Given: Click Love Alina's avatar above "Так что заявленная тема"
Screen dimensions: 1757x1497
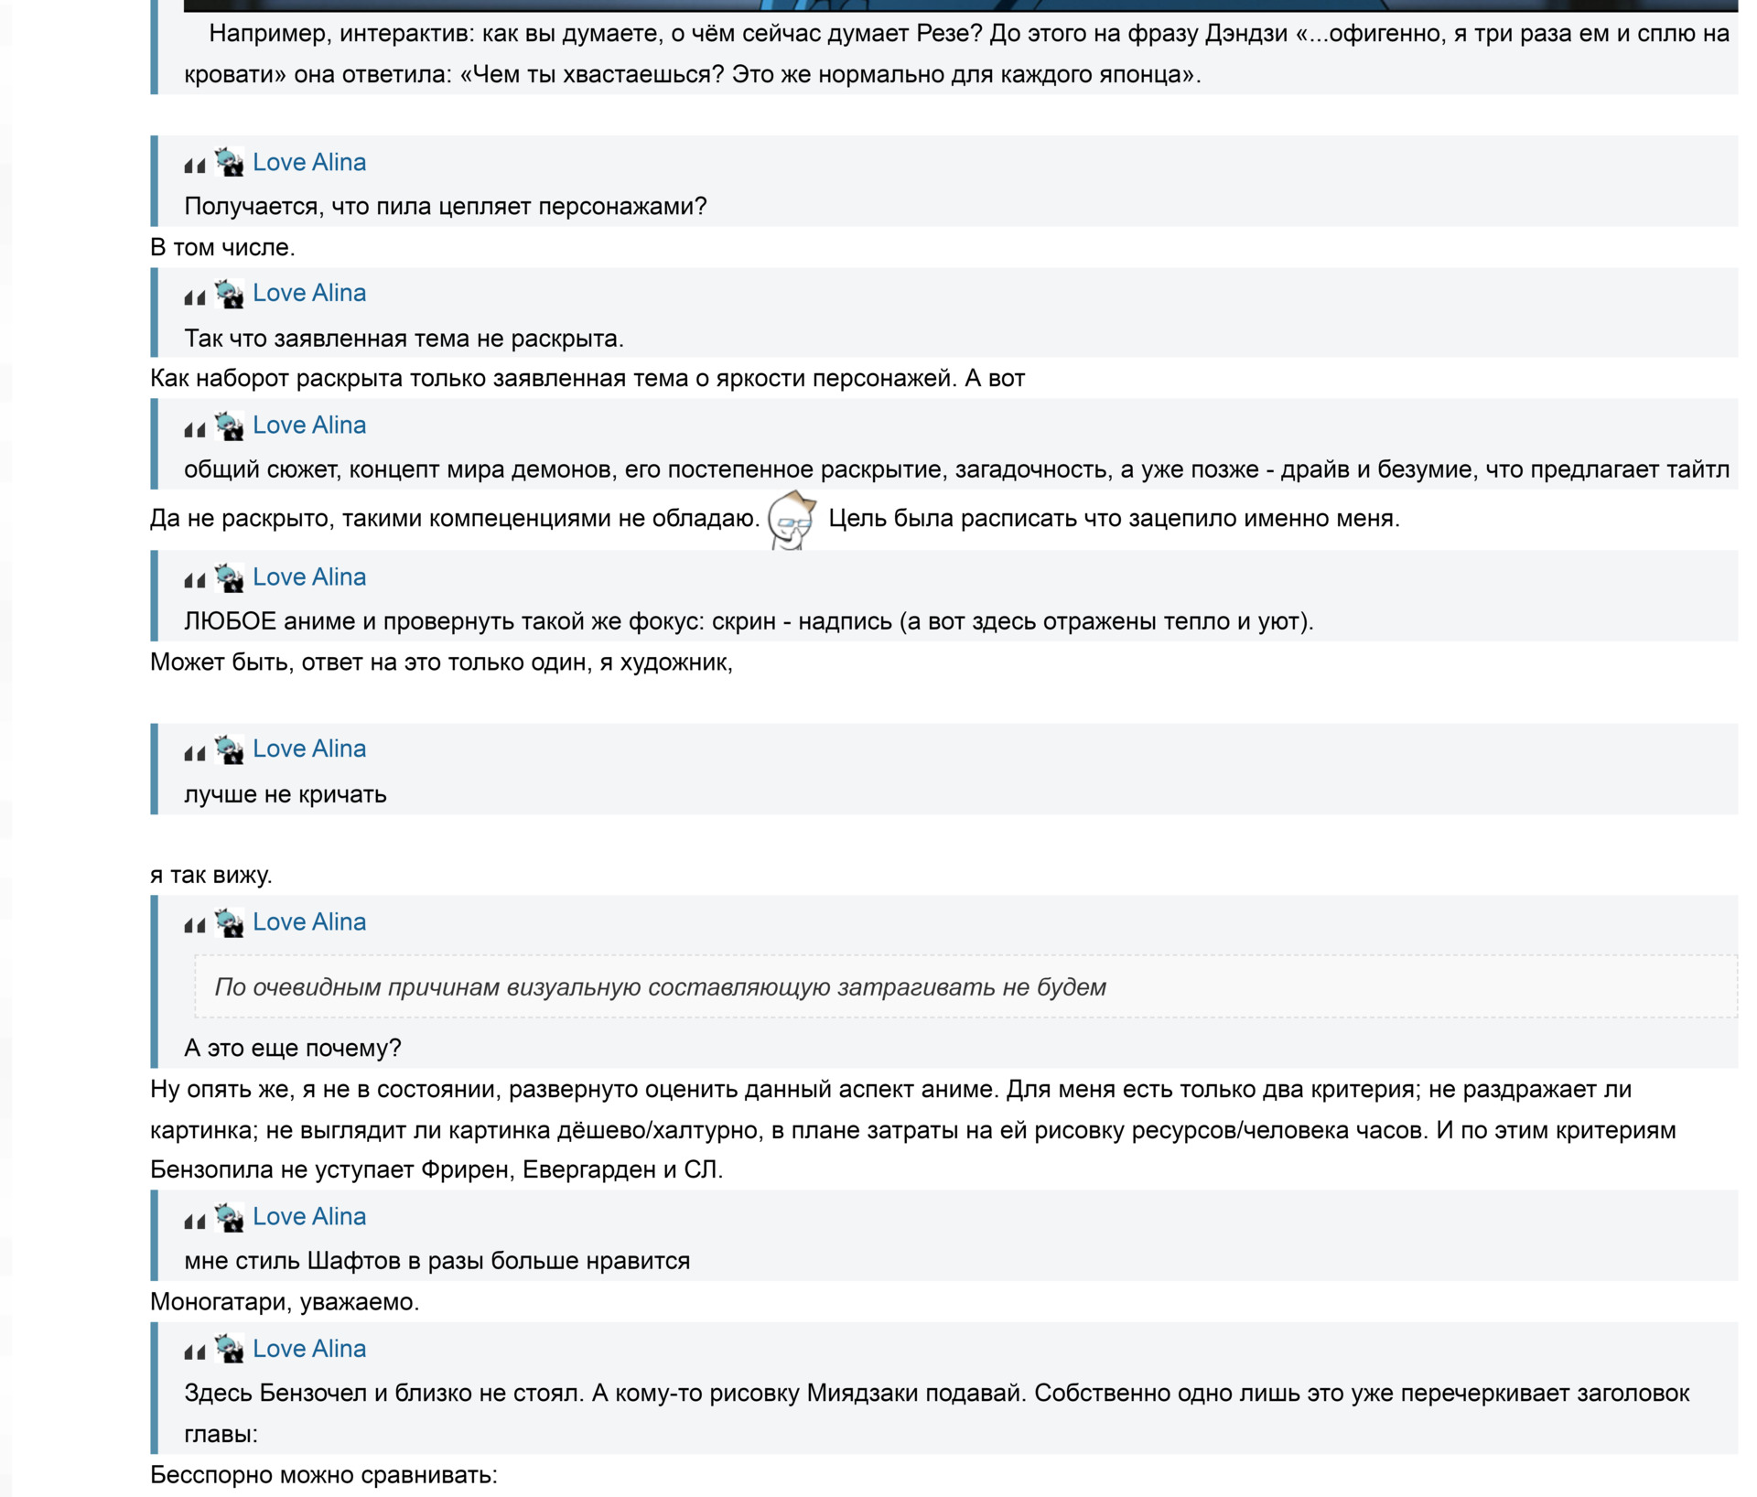Looking at the screenshot, I should coord(229,294).
